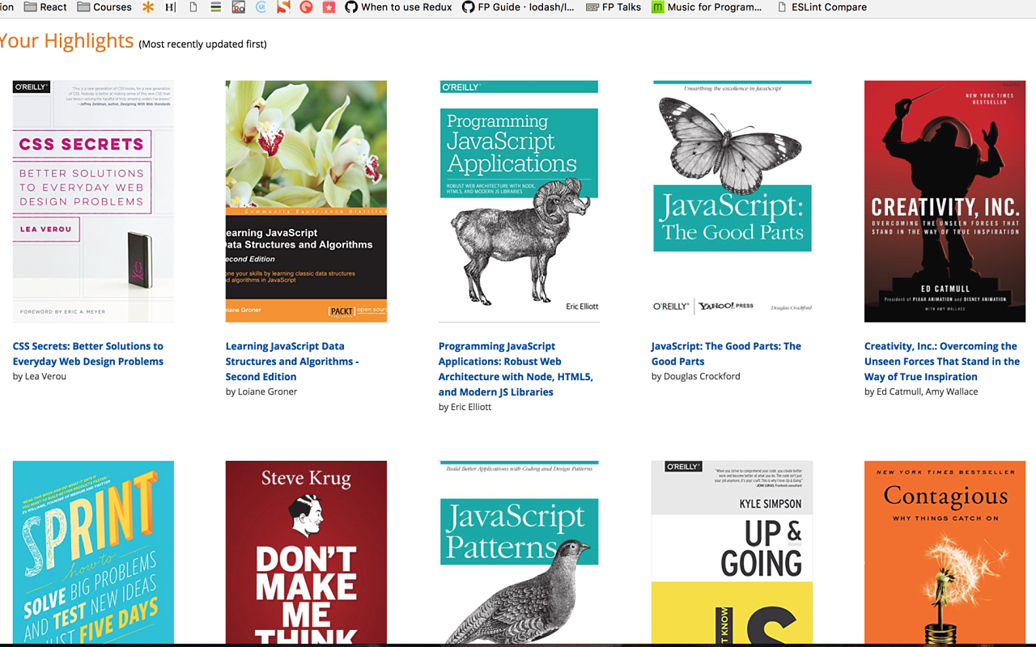Open Up & Going book cover
This screenshot has height=647, width=1036.
(x=732, y=552)
